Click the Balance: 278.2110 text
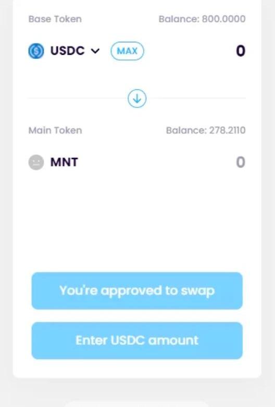 click(x=206, y=130)
